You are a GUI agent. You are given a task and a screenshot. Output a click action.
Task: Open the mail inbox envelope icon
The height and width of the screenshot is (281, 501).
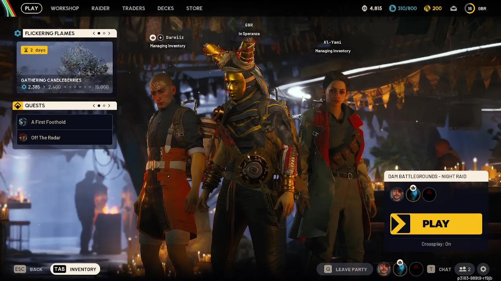click(x=453, y=8)
